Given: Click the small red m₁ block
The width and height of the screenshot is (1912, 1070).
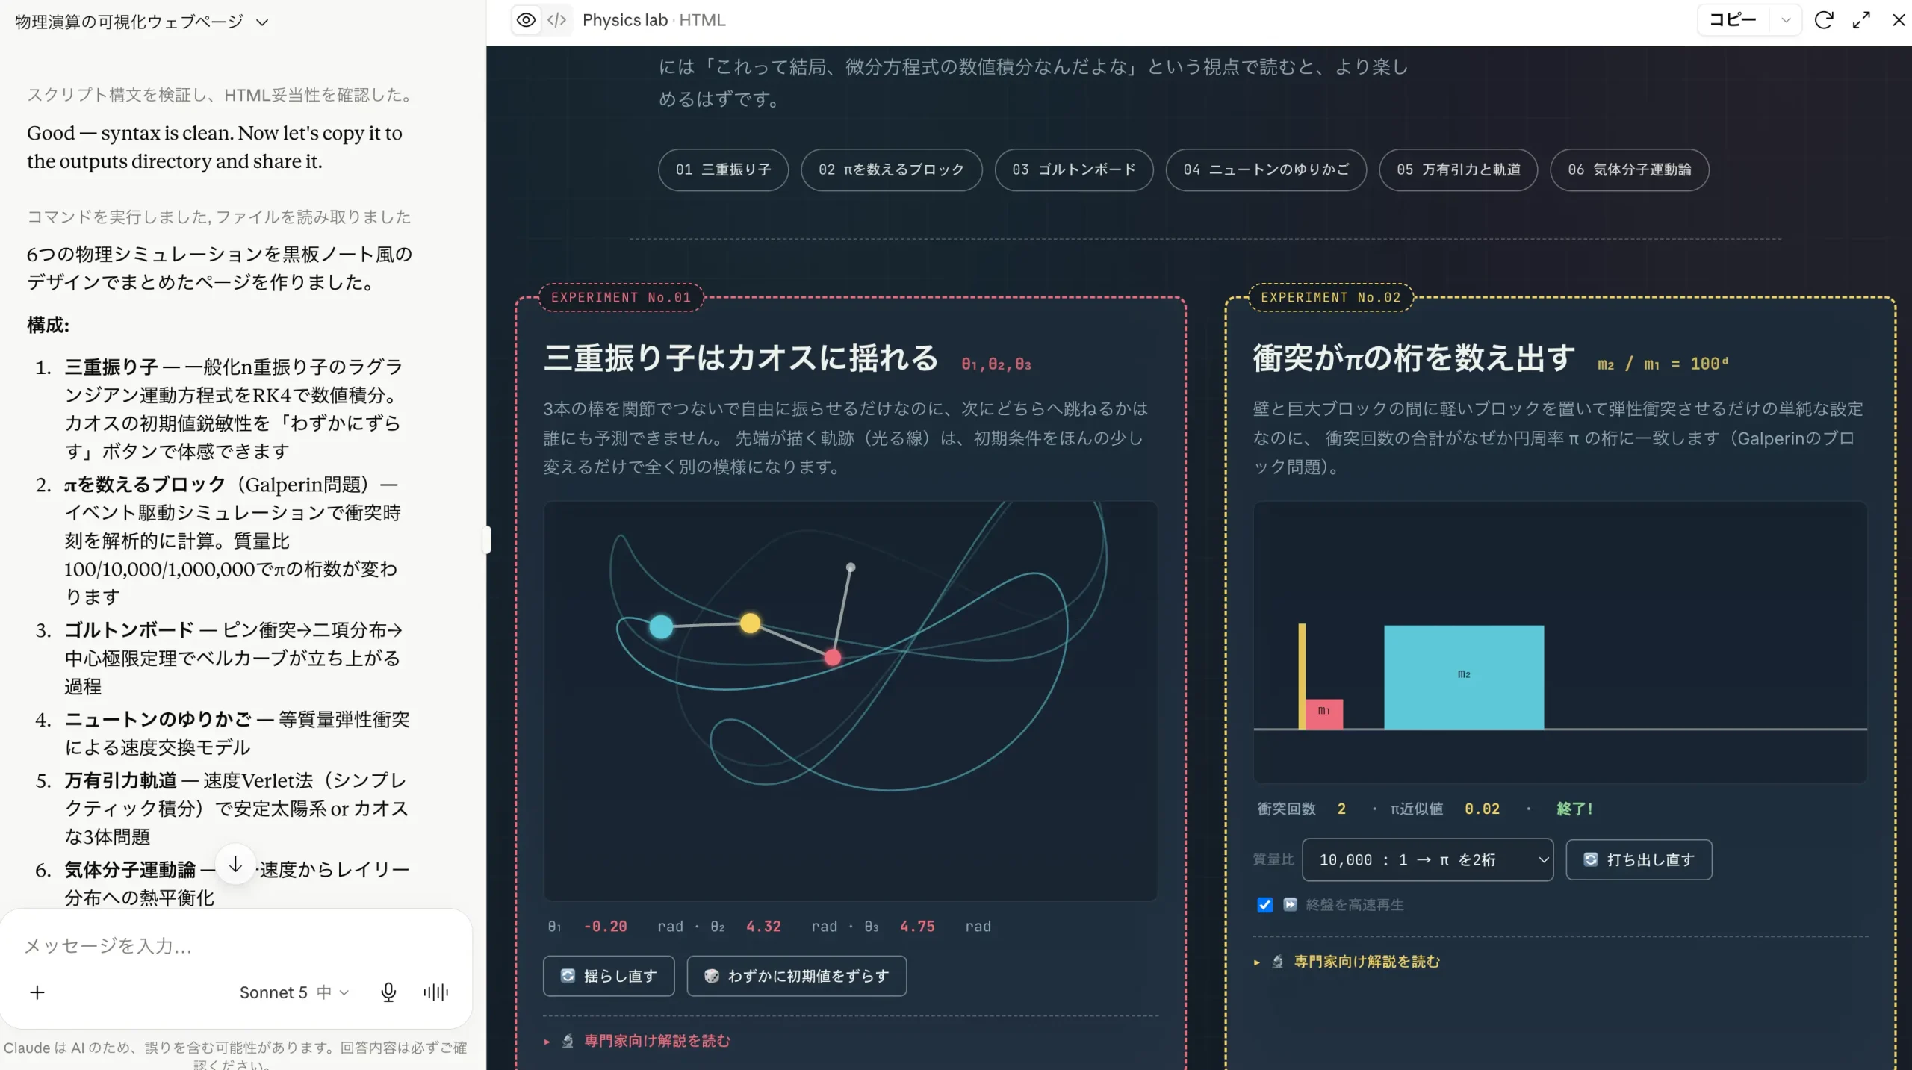Looking at the screenshot, I should (1324, 714).
